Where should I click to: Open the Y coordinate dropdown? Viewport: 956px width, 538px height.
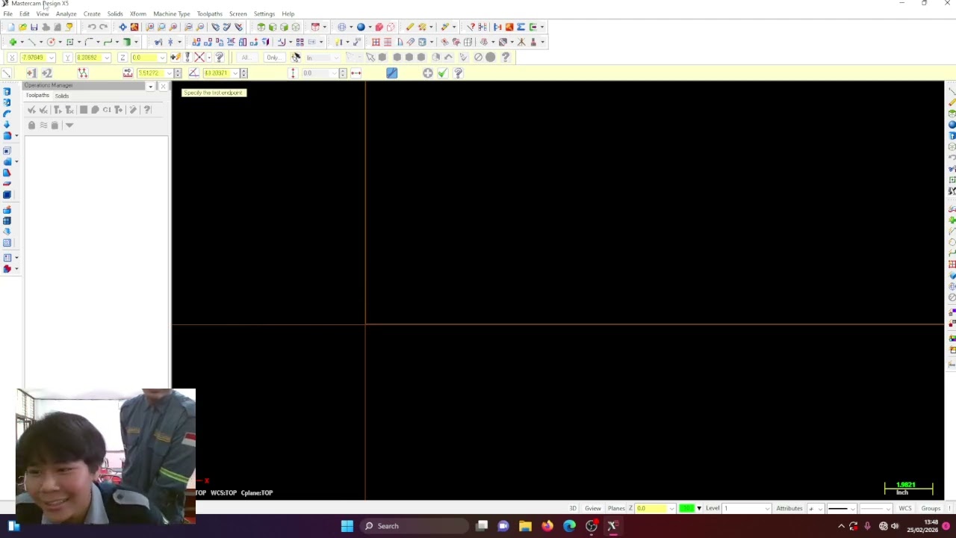tap(107, 58)
